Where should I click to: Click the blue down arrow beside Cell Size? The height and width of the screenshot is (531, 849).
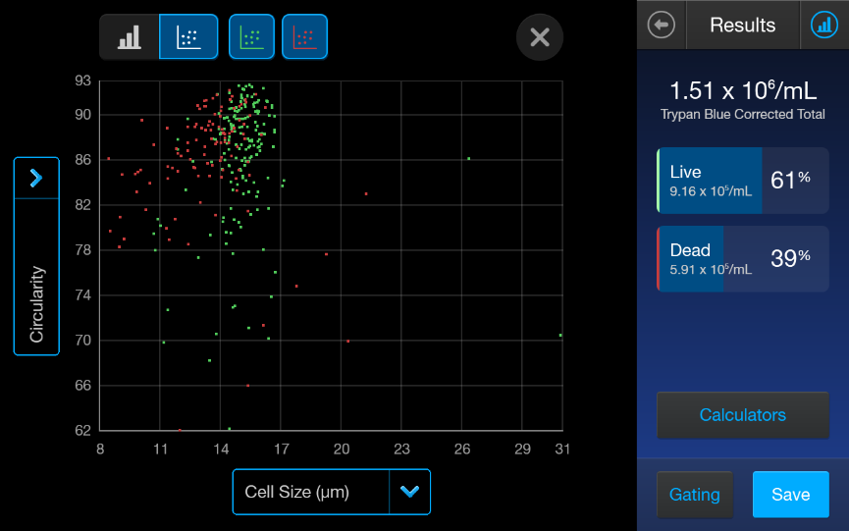(409, 492)
